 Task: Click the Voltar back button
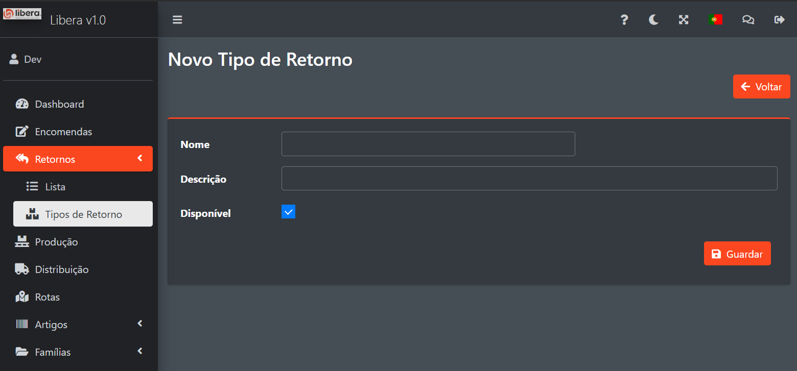coord(761,87)
